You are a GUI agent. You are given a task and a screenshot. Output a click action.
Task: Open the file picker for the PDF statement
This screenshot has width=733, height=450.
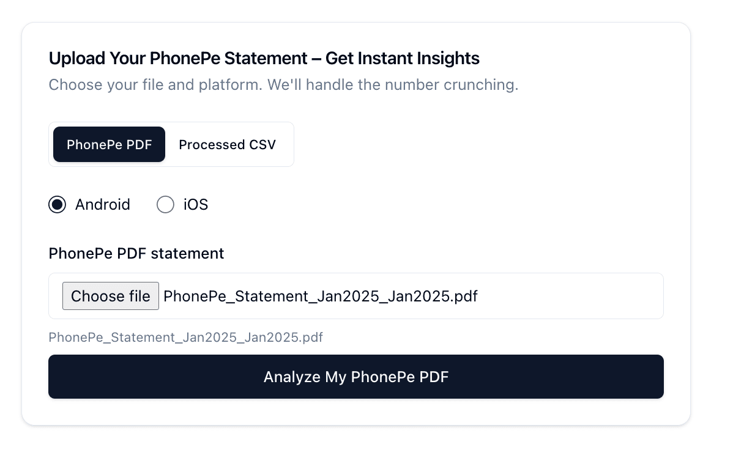110,296
